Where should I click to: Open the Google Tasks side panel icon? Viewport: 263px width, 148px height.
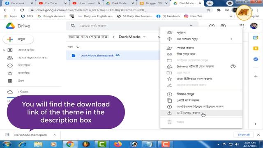(256, 59)
